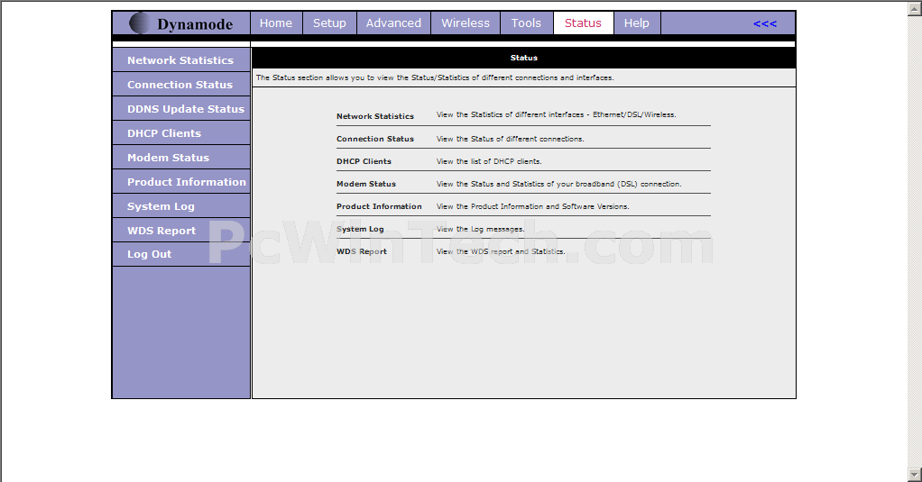The width and height of the screenshot is (922, 482).
Task: Open the Help tab
Action: coord(636,23)
